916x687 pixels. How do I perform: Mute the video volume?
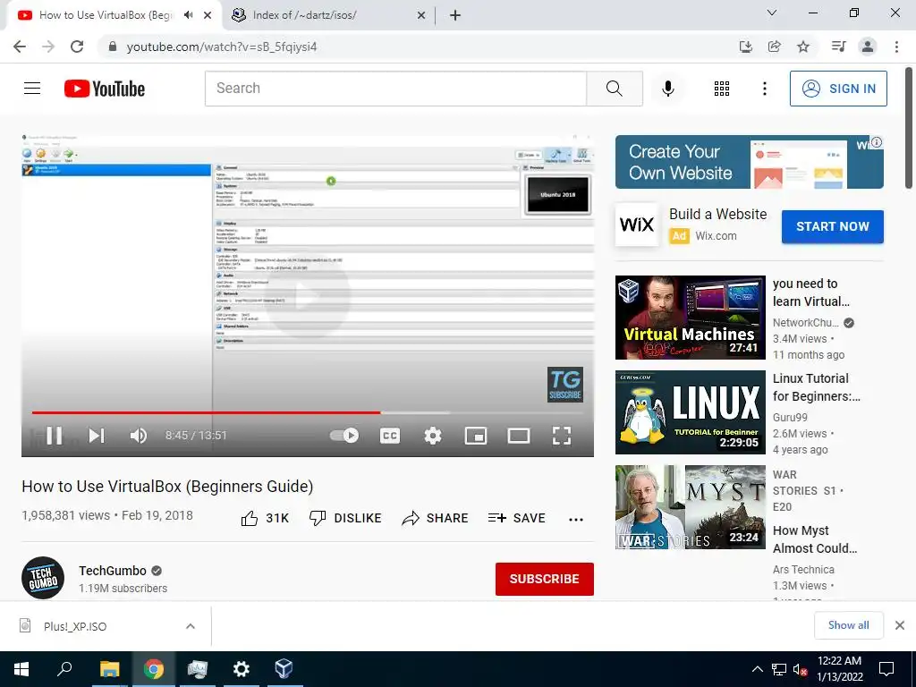click(x=139, y=436)
